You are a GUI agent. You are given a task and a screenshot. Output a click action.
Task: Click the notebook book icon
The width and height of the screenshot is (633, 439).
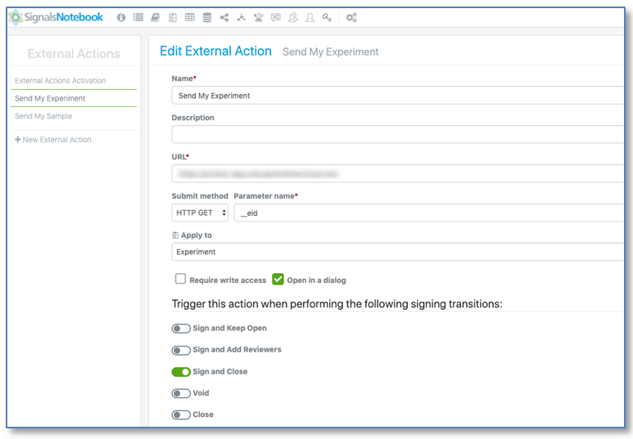click(156, 17)
